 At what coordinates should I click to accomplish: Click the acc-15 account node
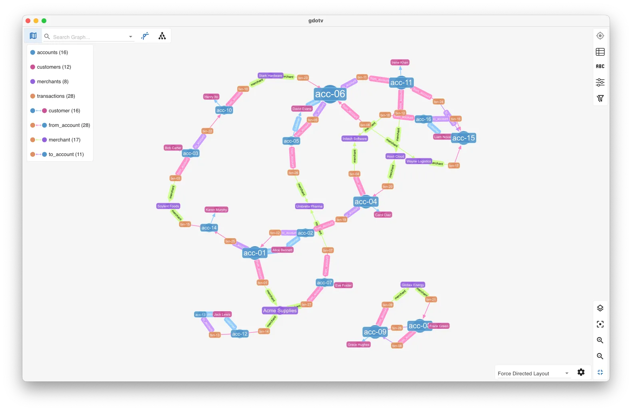tap(463, 138)
